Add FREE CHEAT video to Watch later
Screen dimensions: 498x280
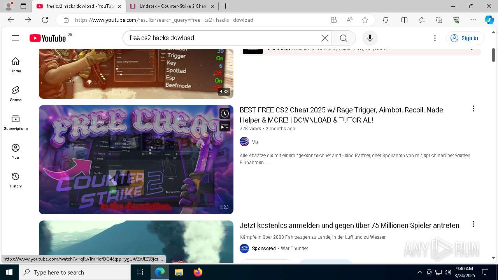(x=224, y=114)
